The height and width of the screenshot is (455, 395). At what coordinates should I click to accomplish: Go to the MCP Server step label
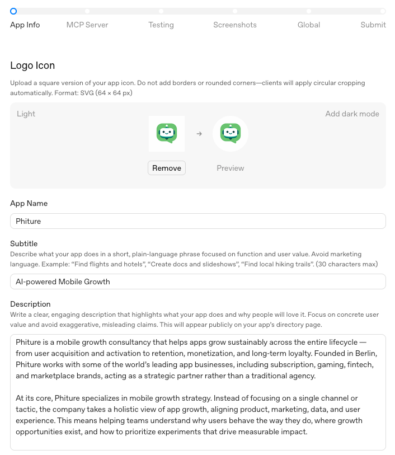click(x=87, y=25)
